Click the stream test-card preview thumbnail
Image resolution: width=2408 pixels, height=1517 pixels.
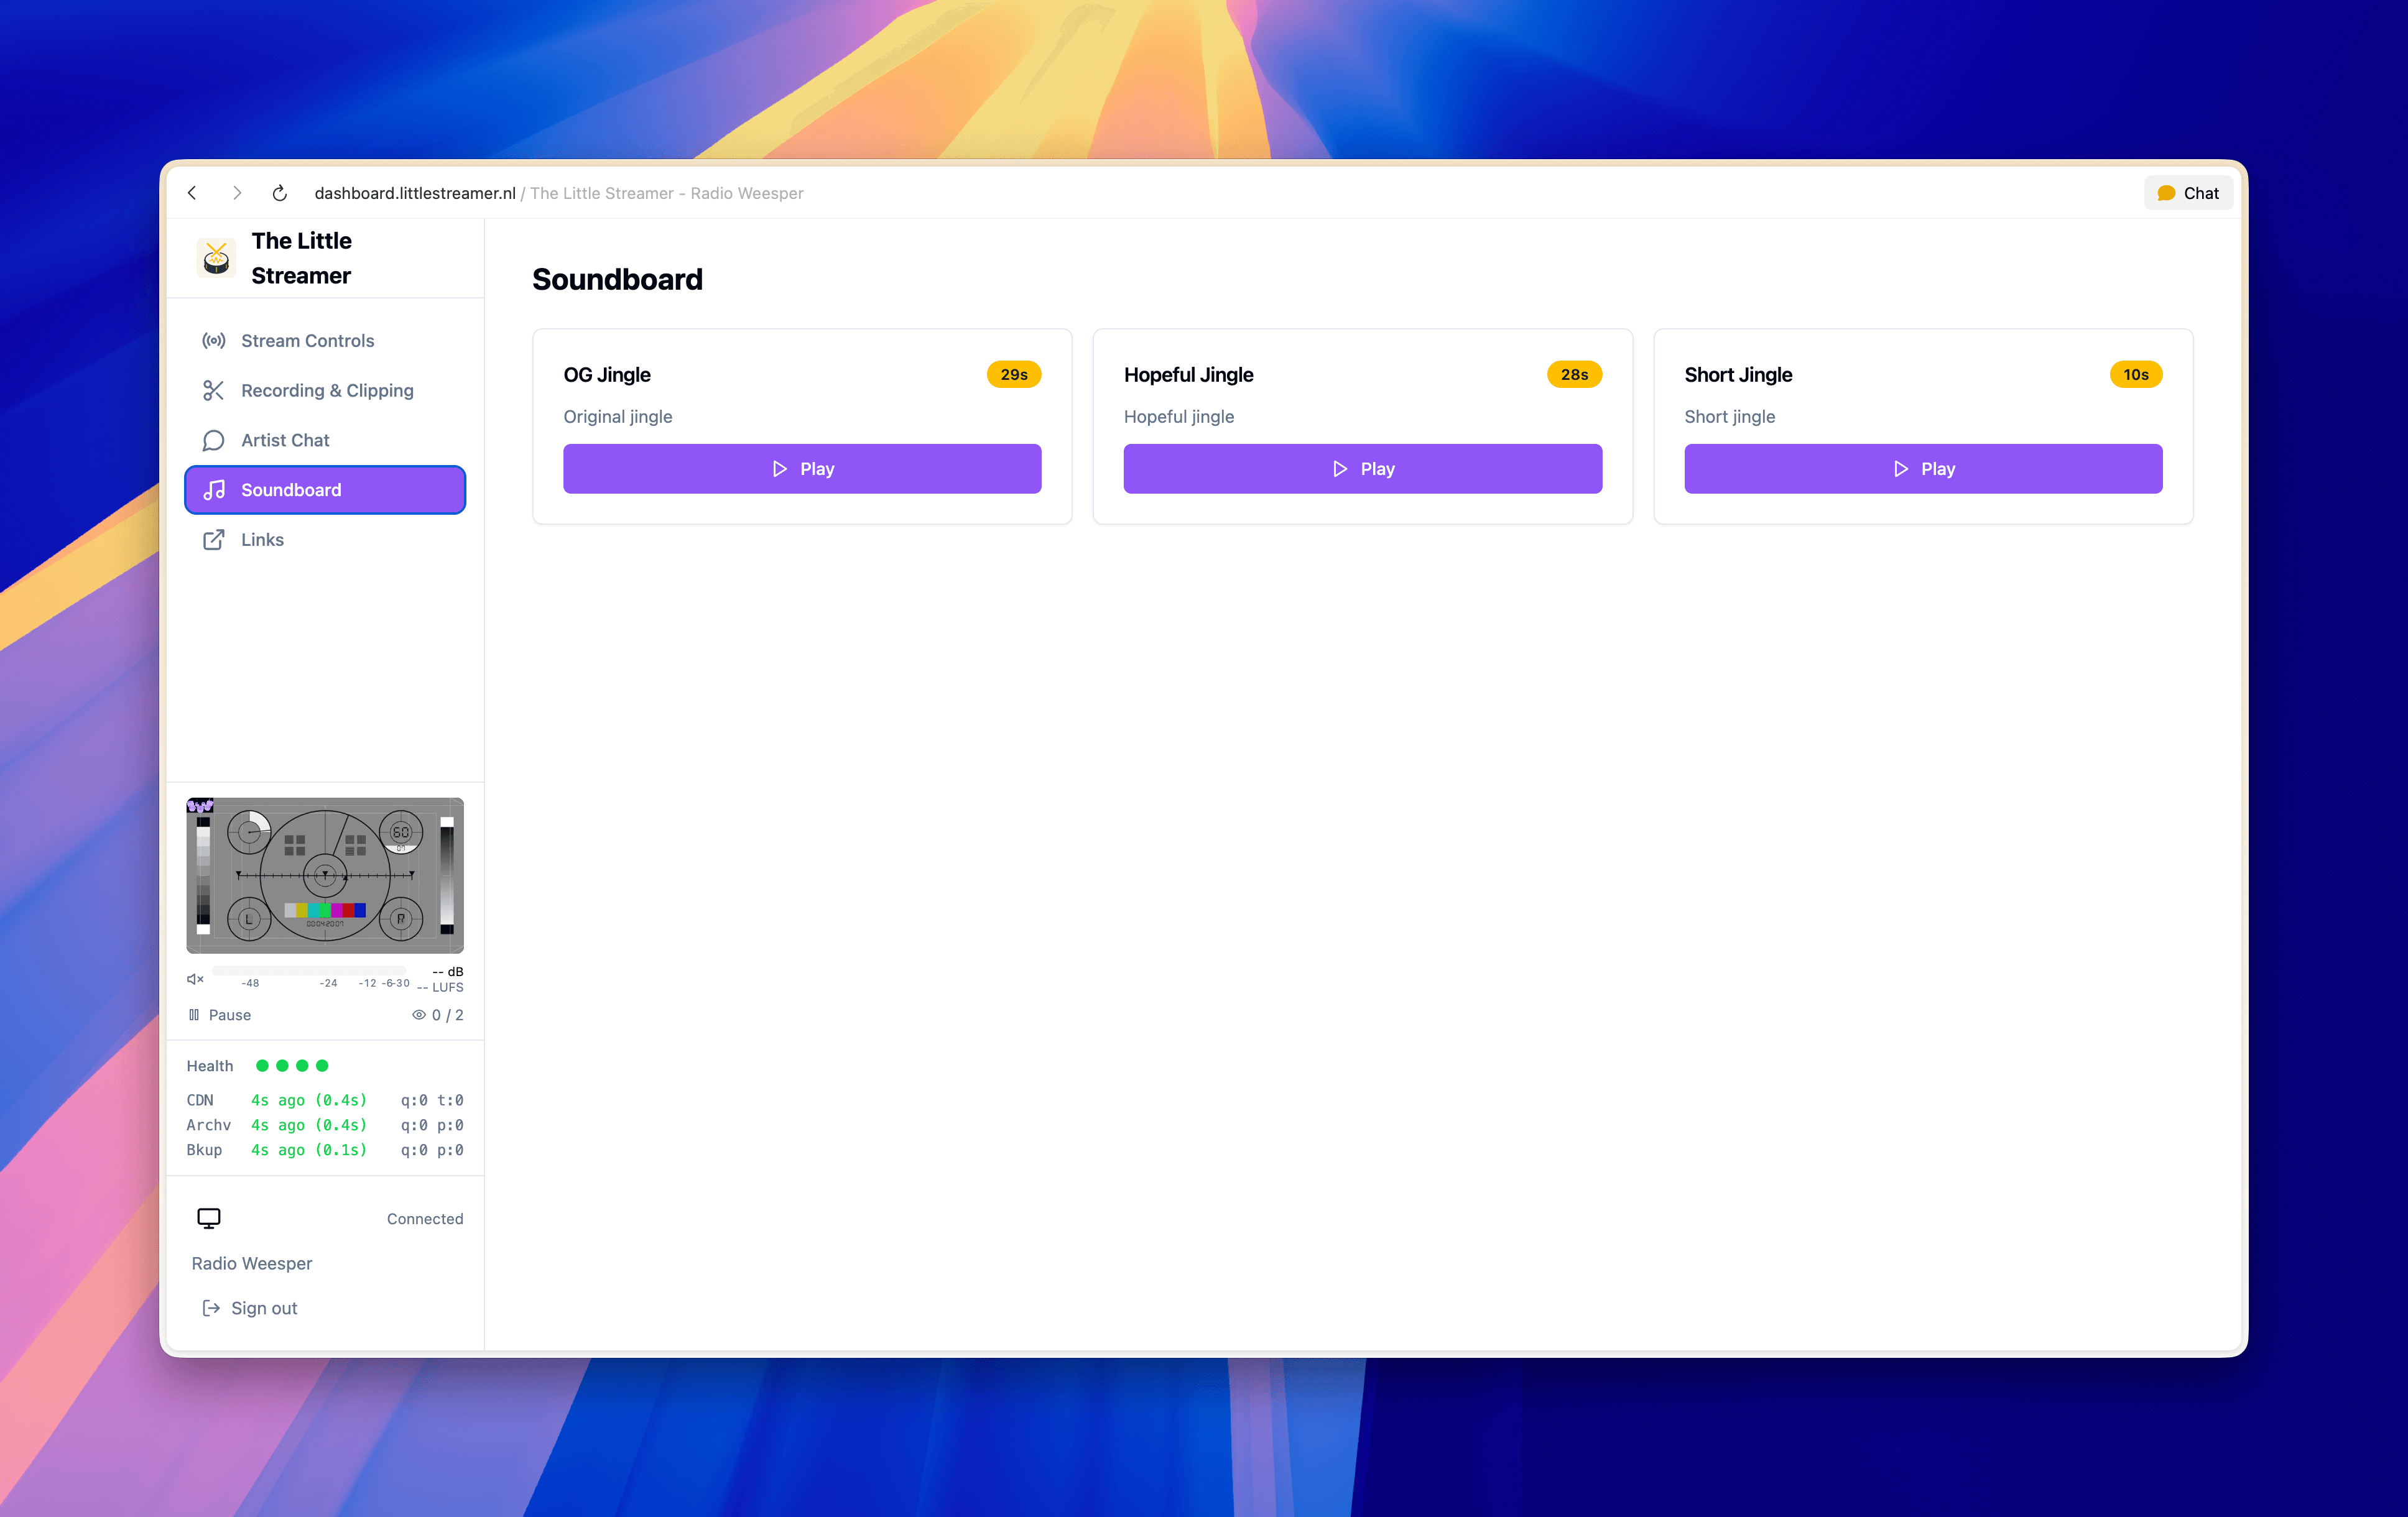coord(325,876)
